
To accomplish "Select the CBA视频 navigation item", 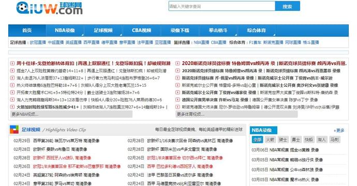I will pyautogui.click(x=141, y=30).
